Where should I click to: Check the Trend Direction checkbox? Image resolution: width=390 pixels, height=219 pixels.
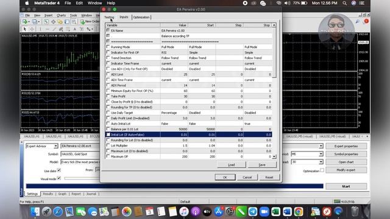pos(108,58)
